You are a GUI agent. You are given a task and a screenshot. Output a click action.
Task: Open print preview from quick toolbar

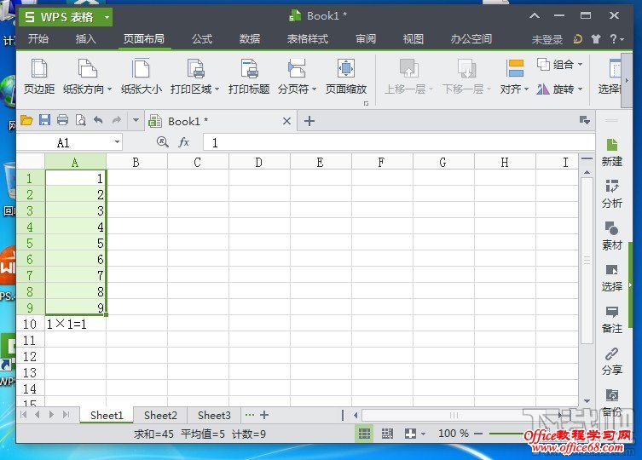click(x=81, y=120)
